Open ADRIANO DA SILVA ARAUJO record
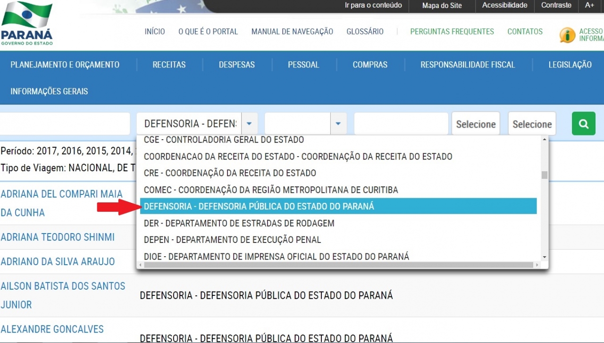 pos(58,261)
